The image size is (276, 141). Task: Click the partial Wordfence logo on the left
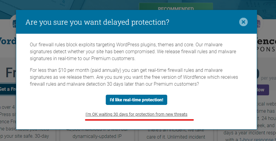pyautogui.click(x=8, y=41)
